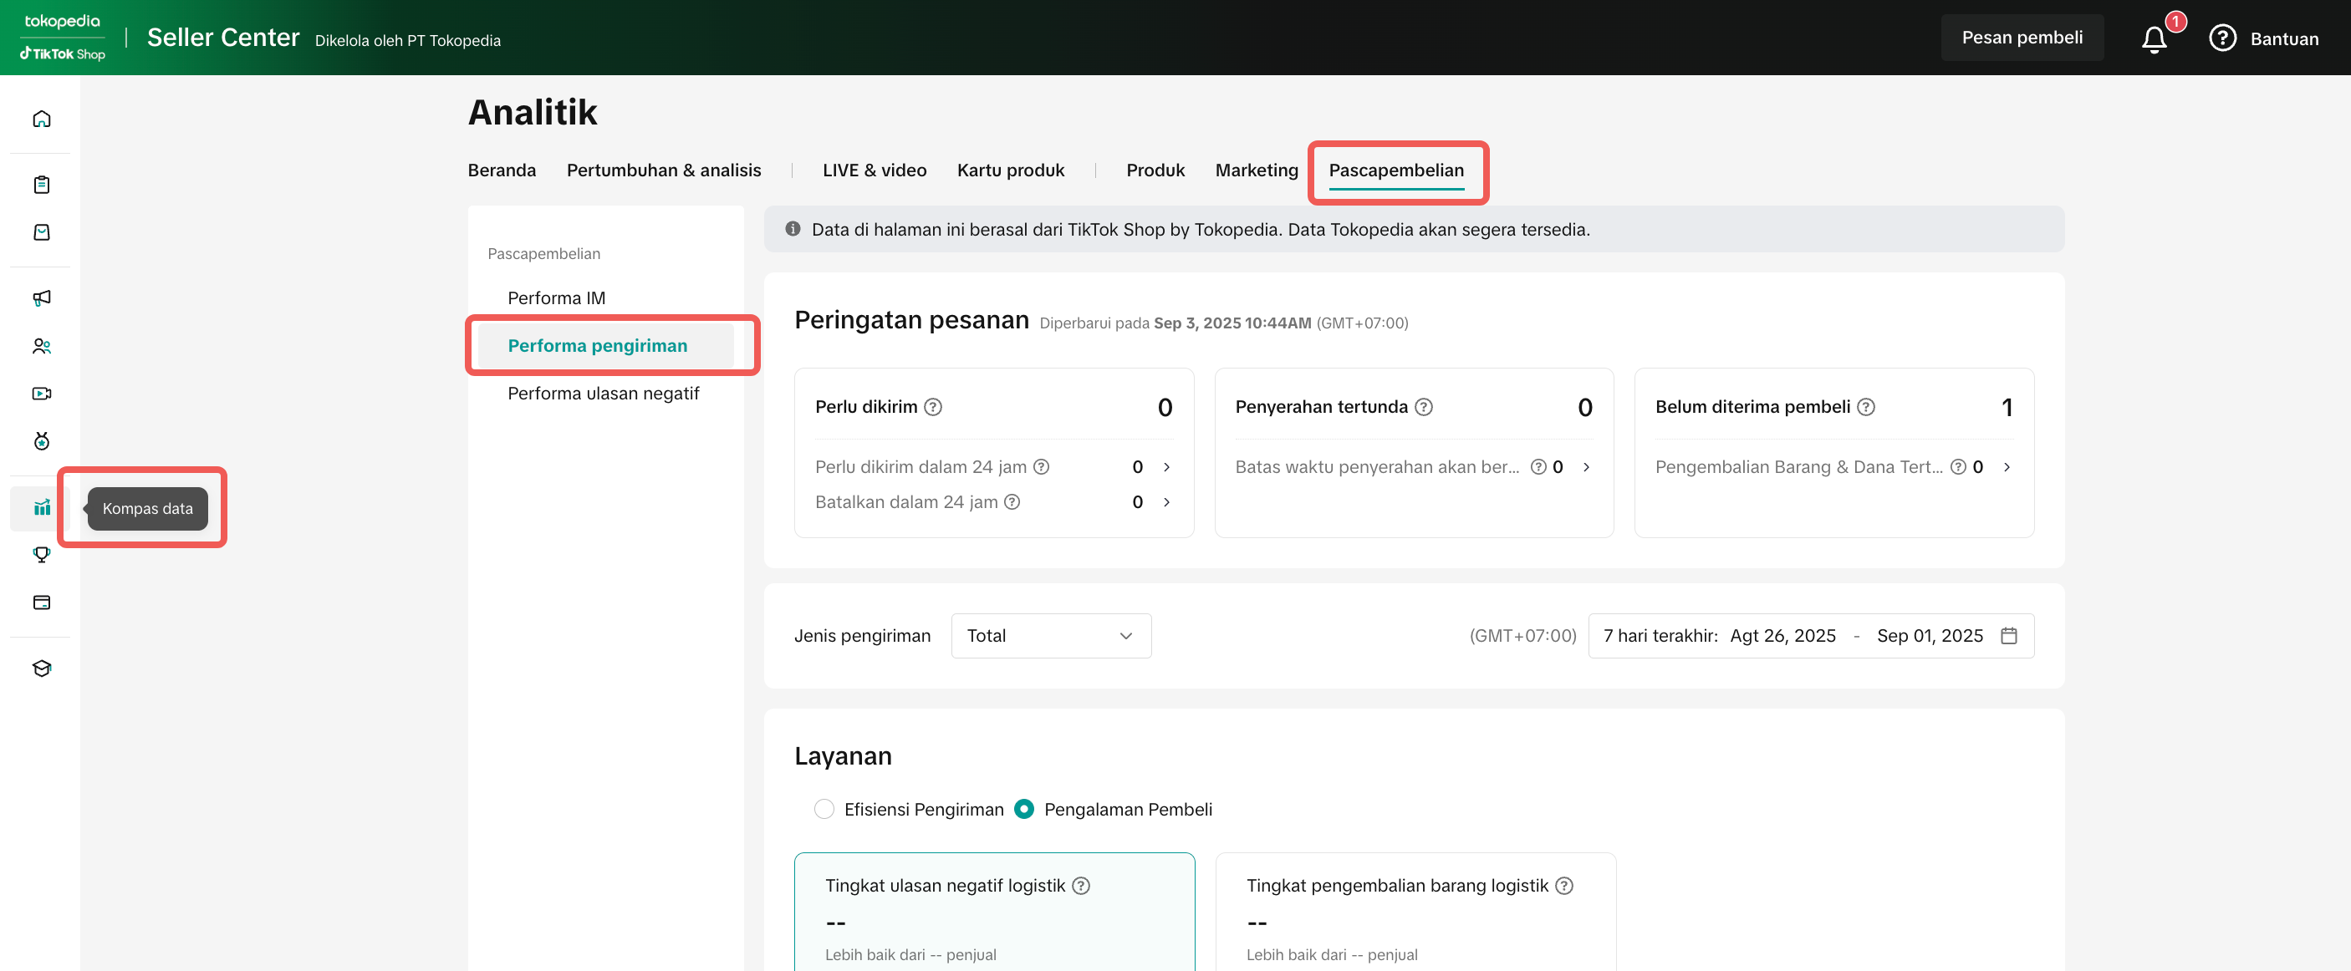Click the megaphone marketing sidebar icon
This screenshot has height=971, width=2351.
click(x=41, y=297)
